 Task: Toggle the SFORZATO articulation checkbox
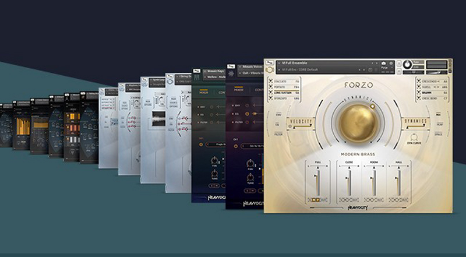coord(271,98)
